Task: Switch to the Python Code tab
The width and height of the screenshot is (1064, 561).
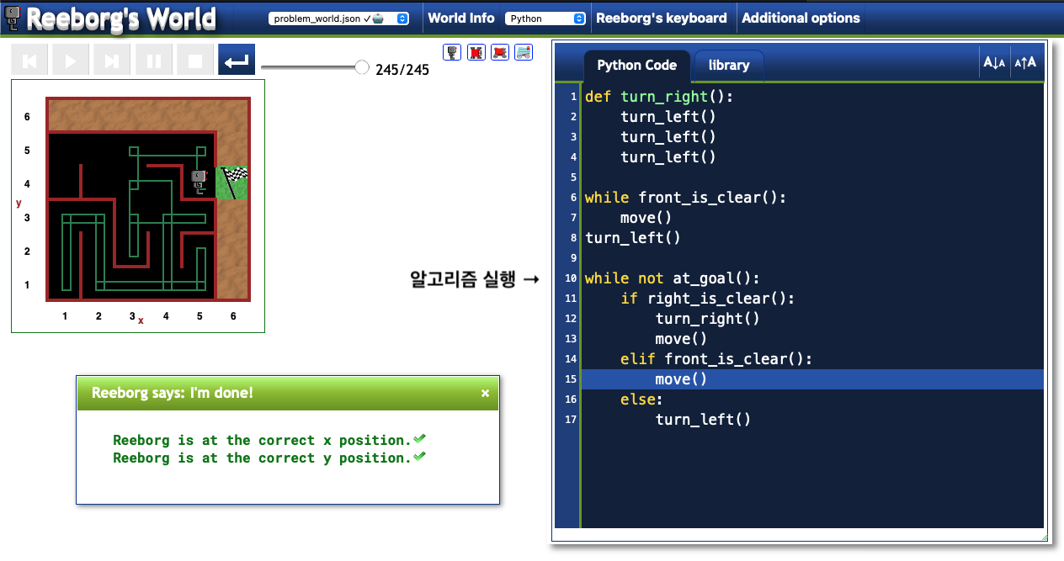Action: pos(636,66)
